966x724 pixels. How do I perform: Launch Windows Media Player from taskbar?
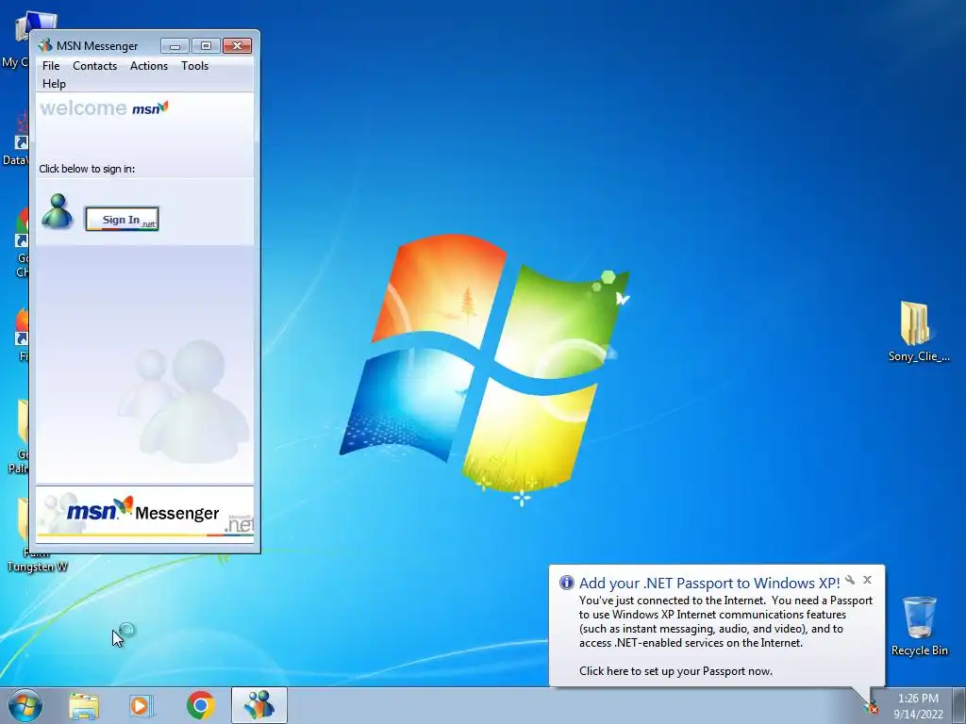tap(142, 705)
